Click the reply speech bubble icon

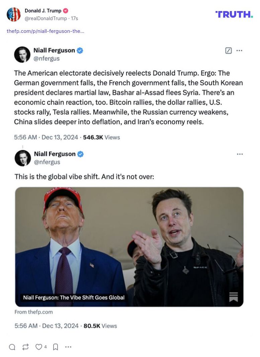pos(12,347)
